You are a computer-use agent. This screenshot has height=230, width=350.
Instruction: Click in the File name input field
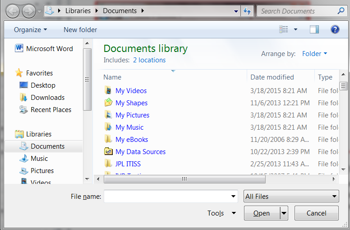[170, 197]
